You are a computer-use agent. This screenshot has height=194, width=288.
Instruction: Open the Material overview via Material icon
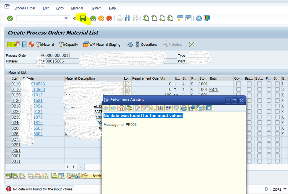(x=45, y=44)
